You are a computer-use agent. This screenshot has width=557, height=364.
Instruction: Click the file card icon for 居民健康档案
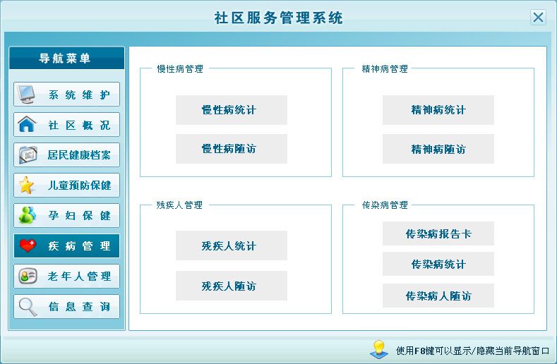click(28, 154)
